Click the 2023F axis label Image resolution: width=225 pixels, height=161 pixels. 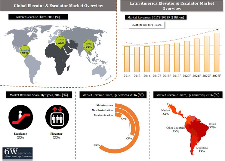point(216,76)
